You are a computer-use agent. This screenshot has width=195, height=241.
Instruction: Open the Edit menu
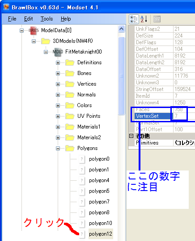pyautogui.click(x=28, y=19)
